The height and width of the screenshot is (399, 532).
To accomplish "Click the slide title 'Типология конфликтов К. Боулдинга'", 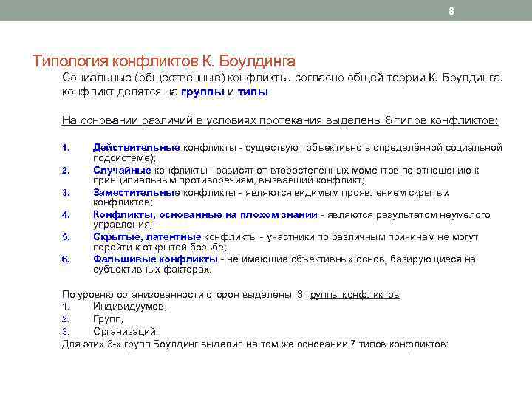I will pyautogui.click(x=164, y=61).
